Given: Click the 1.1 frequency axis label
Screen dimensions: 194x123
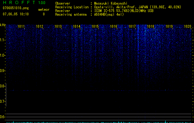Looking at the screenshot, I should pos(2,40).
